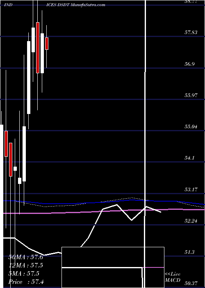Click the MunafaSutra.com chart title text
Viewport: 205px width, 288px height.
coord(88,5)
